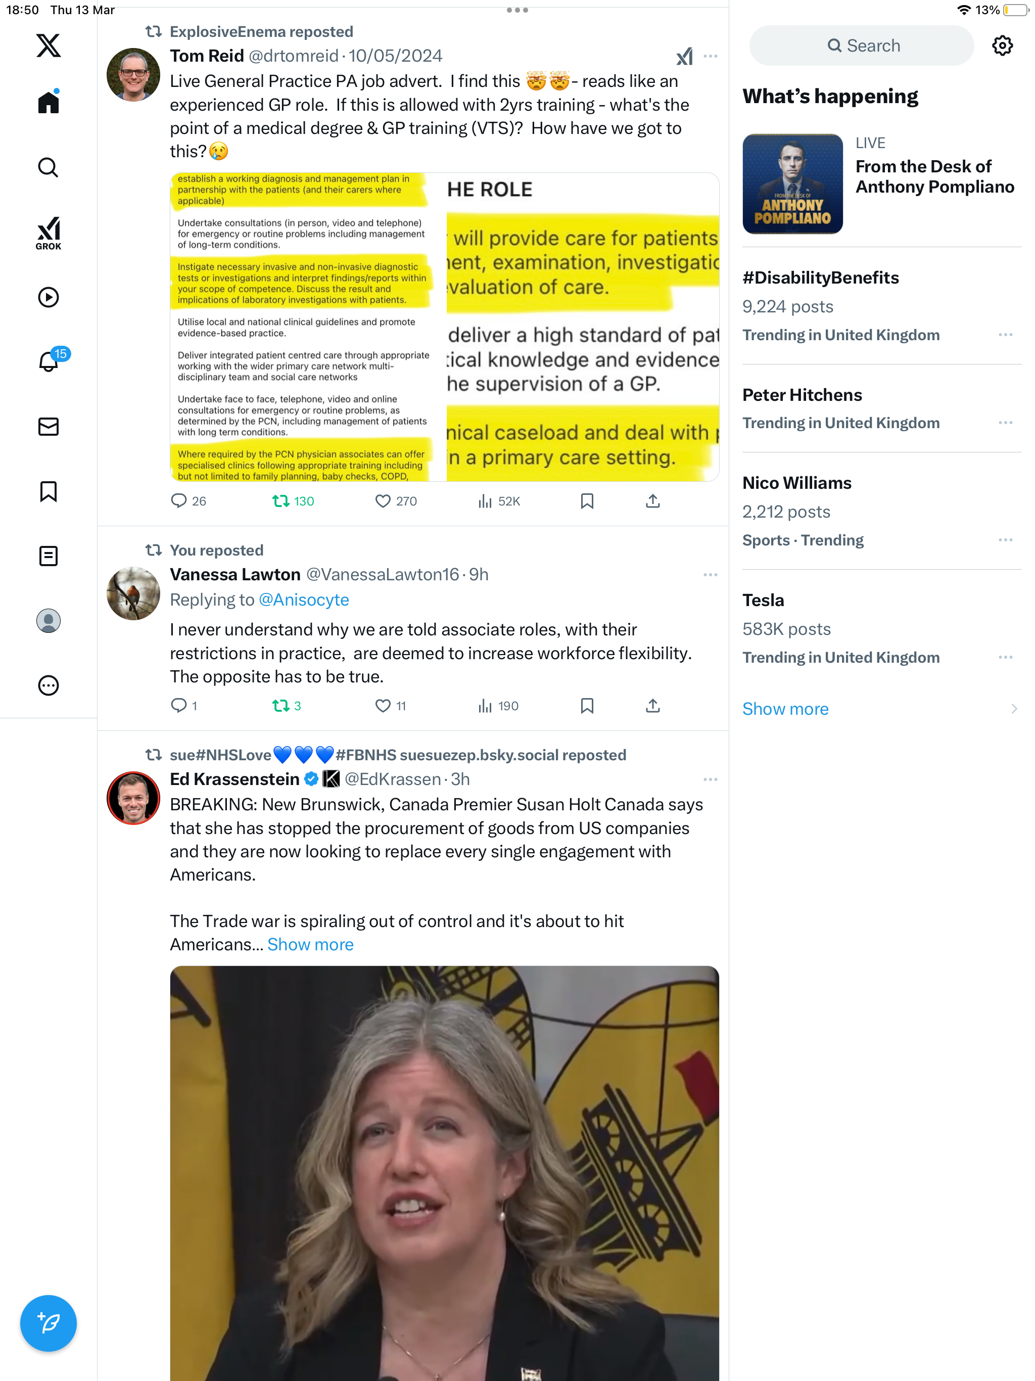Show more of Ed Krassenstein's post text
1035x1381 pixels.
point(310,944)
